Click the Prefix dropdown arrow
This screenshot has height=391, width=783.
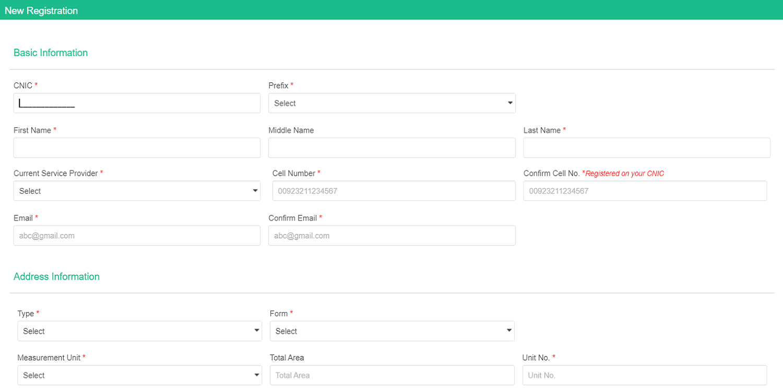click(510, 103)
